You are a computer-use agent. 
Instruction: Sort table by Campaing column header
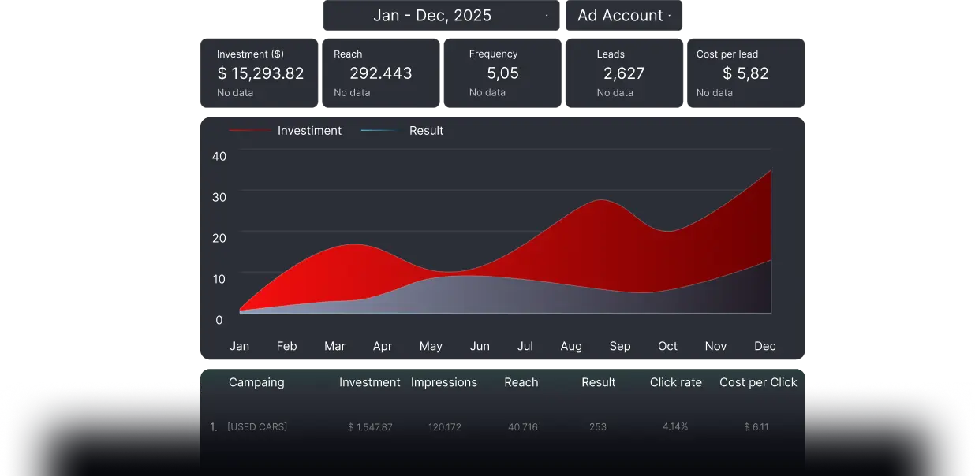(x=256, y=382)
